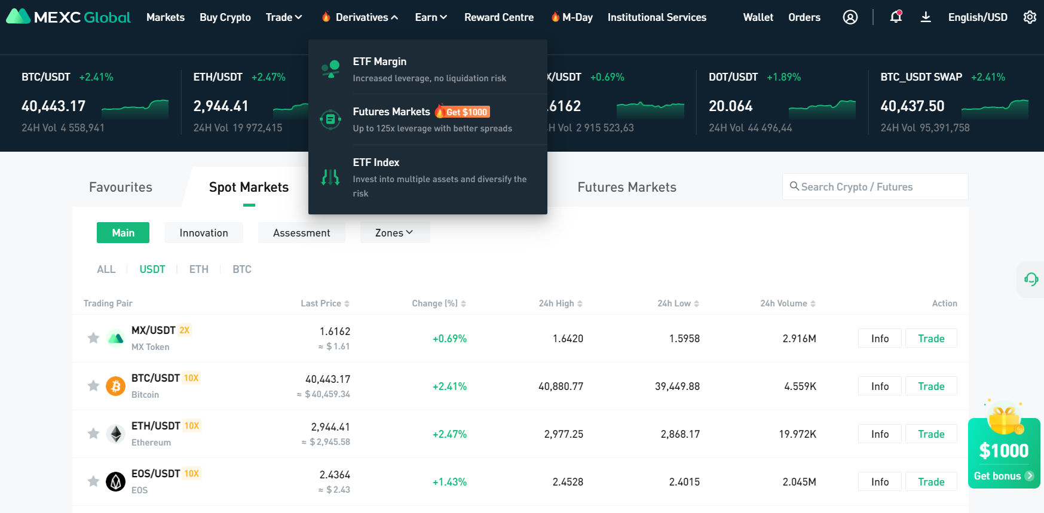Click the download app icon
This screenshot has height=513, width=1044.
(x=926, y=17)
